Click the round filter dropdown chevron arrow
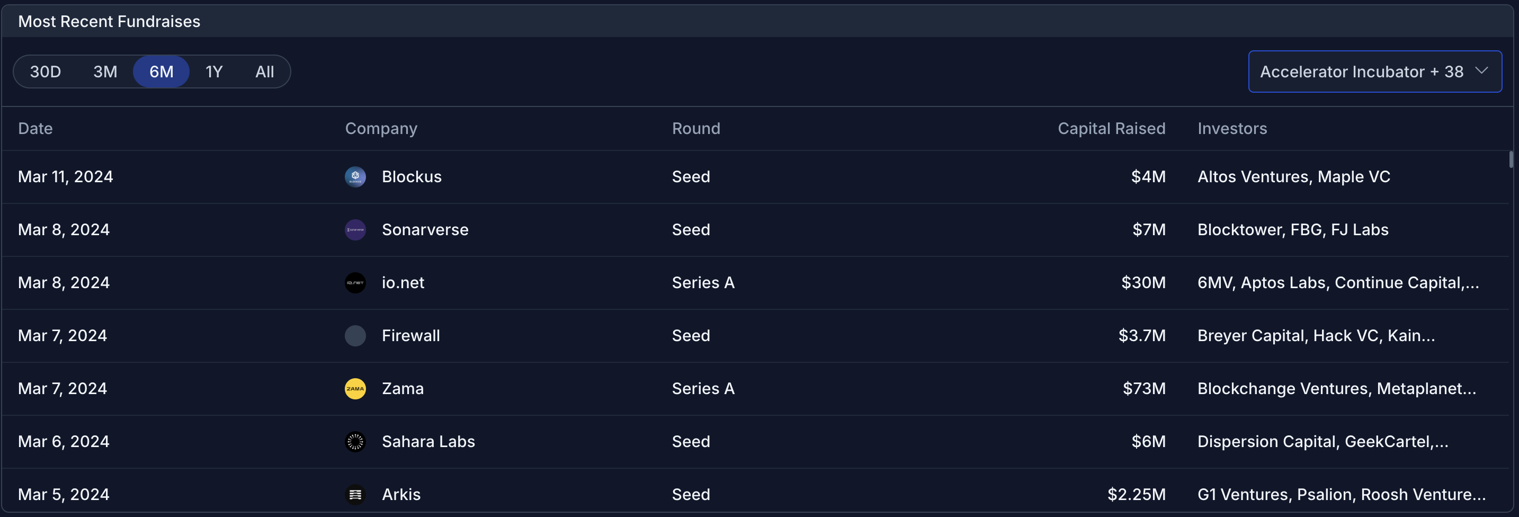 pyautogui.click(x=1481, y=71)
